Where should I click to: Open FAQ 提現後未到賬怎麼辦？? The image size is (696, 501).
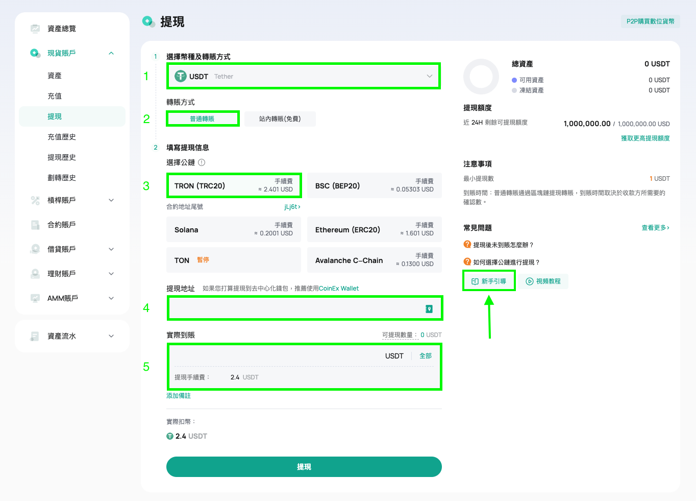(503, 245)
